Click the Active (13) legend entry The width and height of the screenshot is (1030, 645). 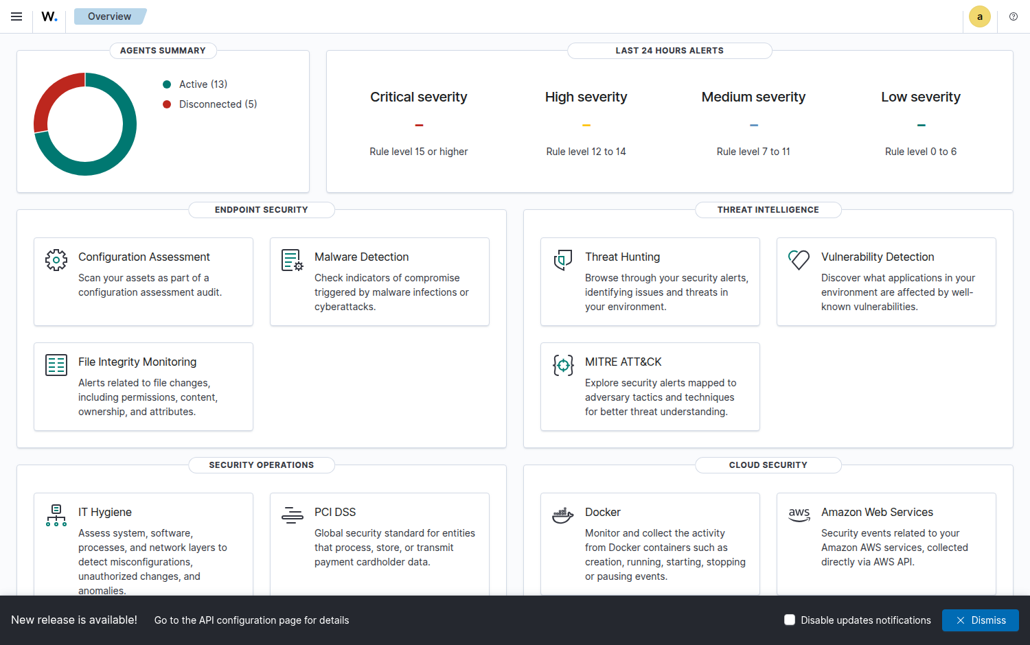pyautogui.click(x=203, y=84)
